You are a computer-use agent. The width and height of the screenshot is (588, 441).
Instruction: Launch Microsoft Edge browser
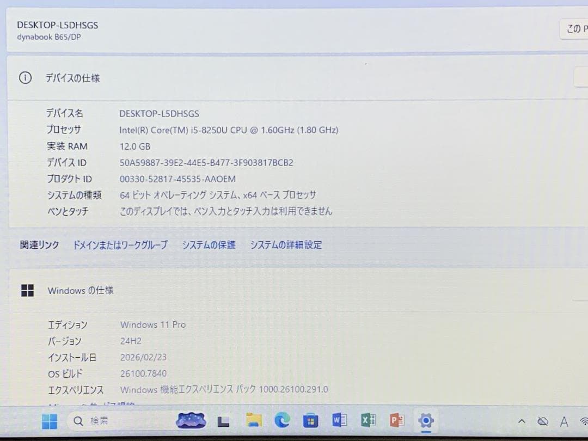coord(282,420)
